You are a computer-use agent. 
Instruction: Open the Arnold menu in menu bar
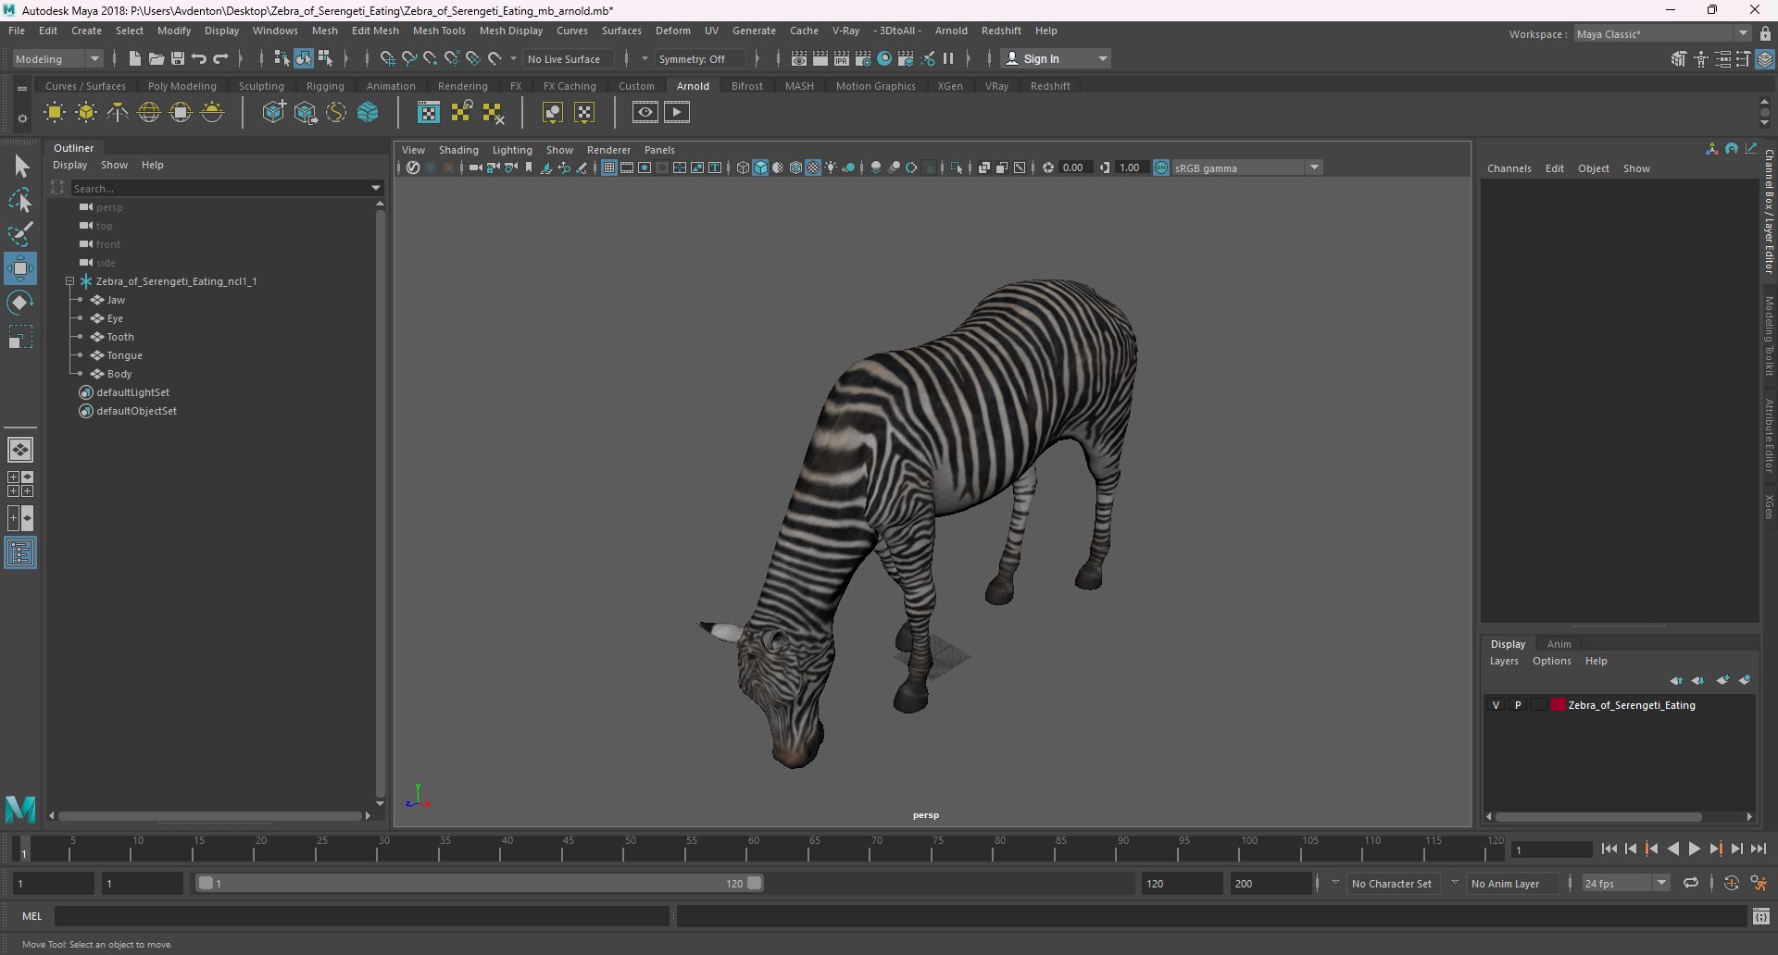pyautogui.click(x=951, y=31)
